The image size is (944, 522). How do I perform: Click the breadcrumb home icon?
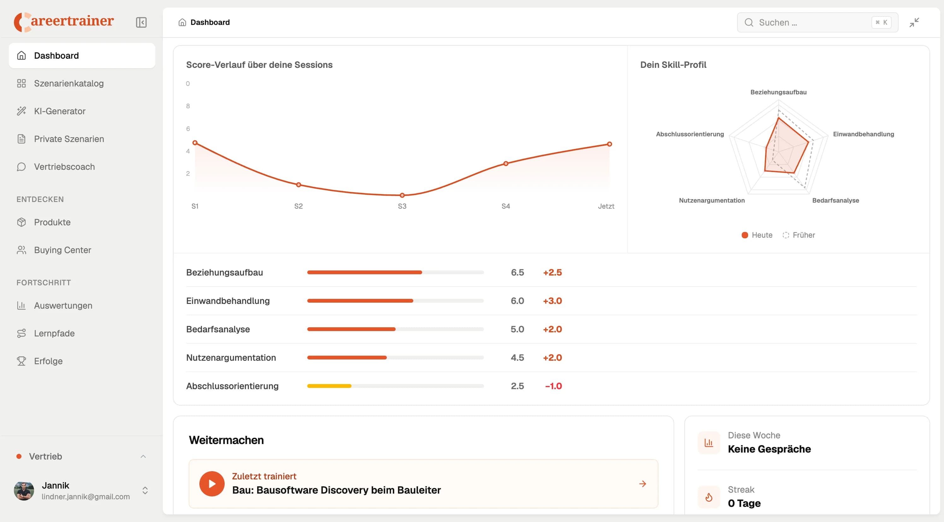pos(182,22)
